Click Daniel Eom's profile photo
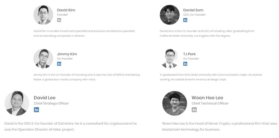 170,15
